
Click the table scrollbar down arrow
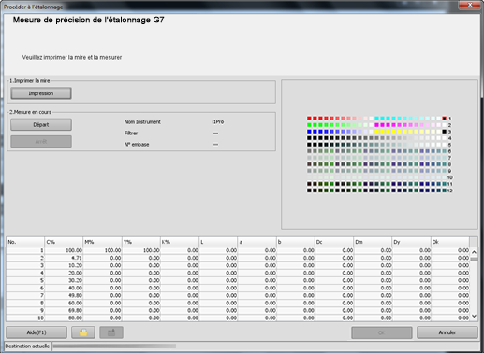coord(474,316)
